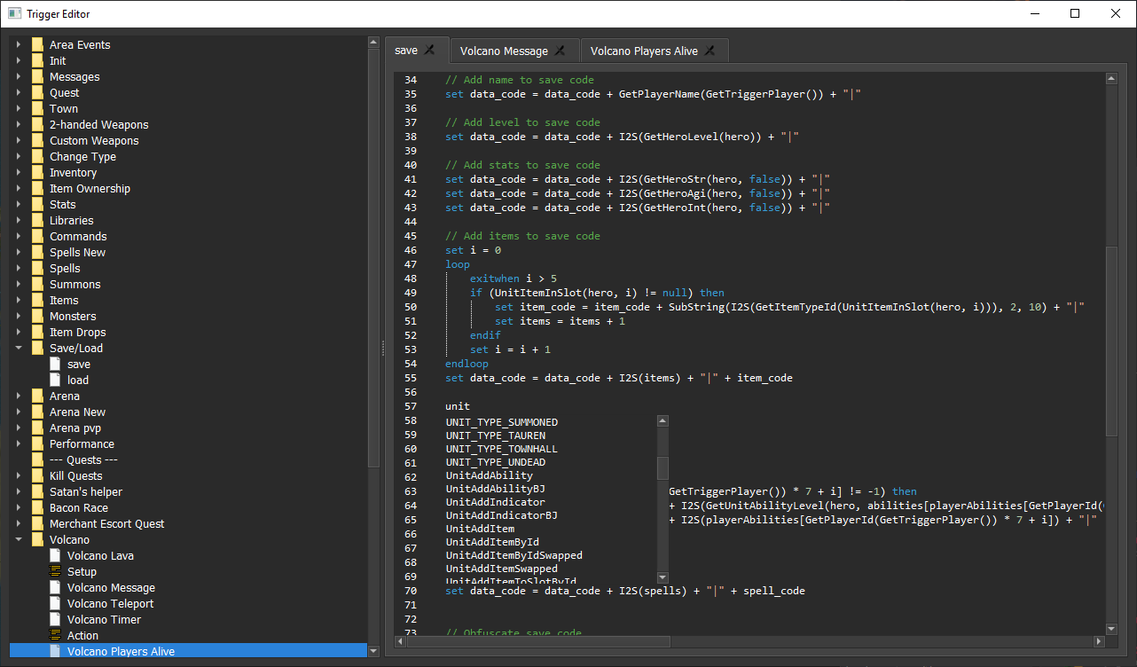Switch to the Volcano Message tab
Screen dimensions: 1137x667
(x=503, y=51)
